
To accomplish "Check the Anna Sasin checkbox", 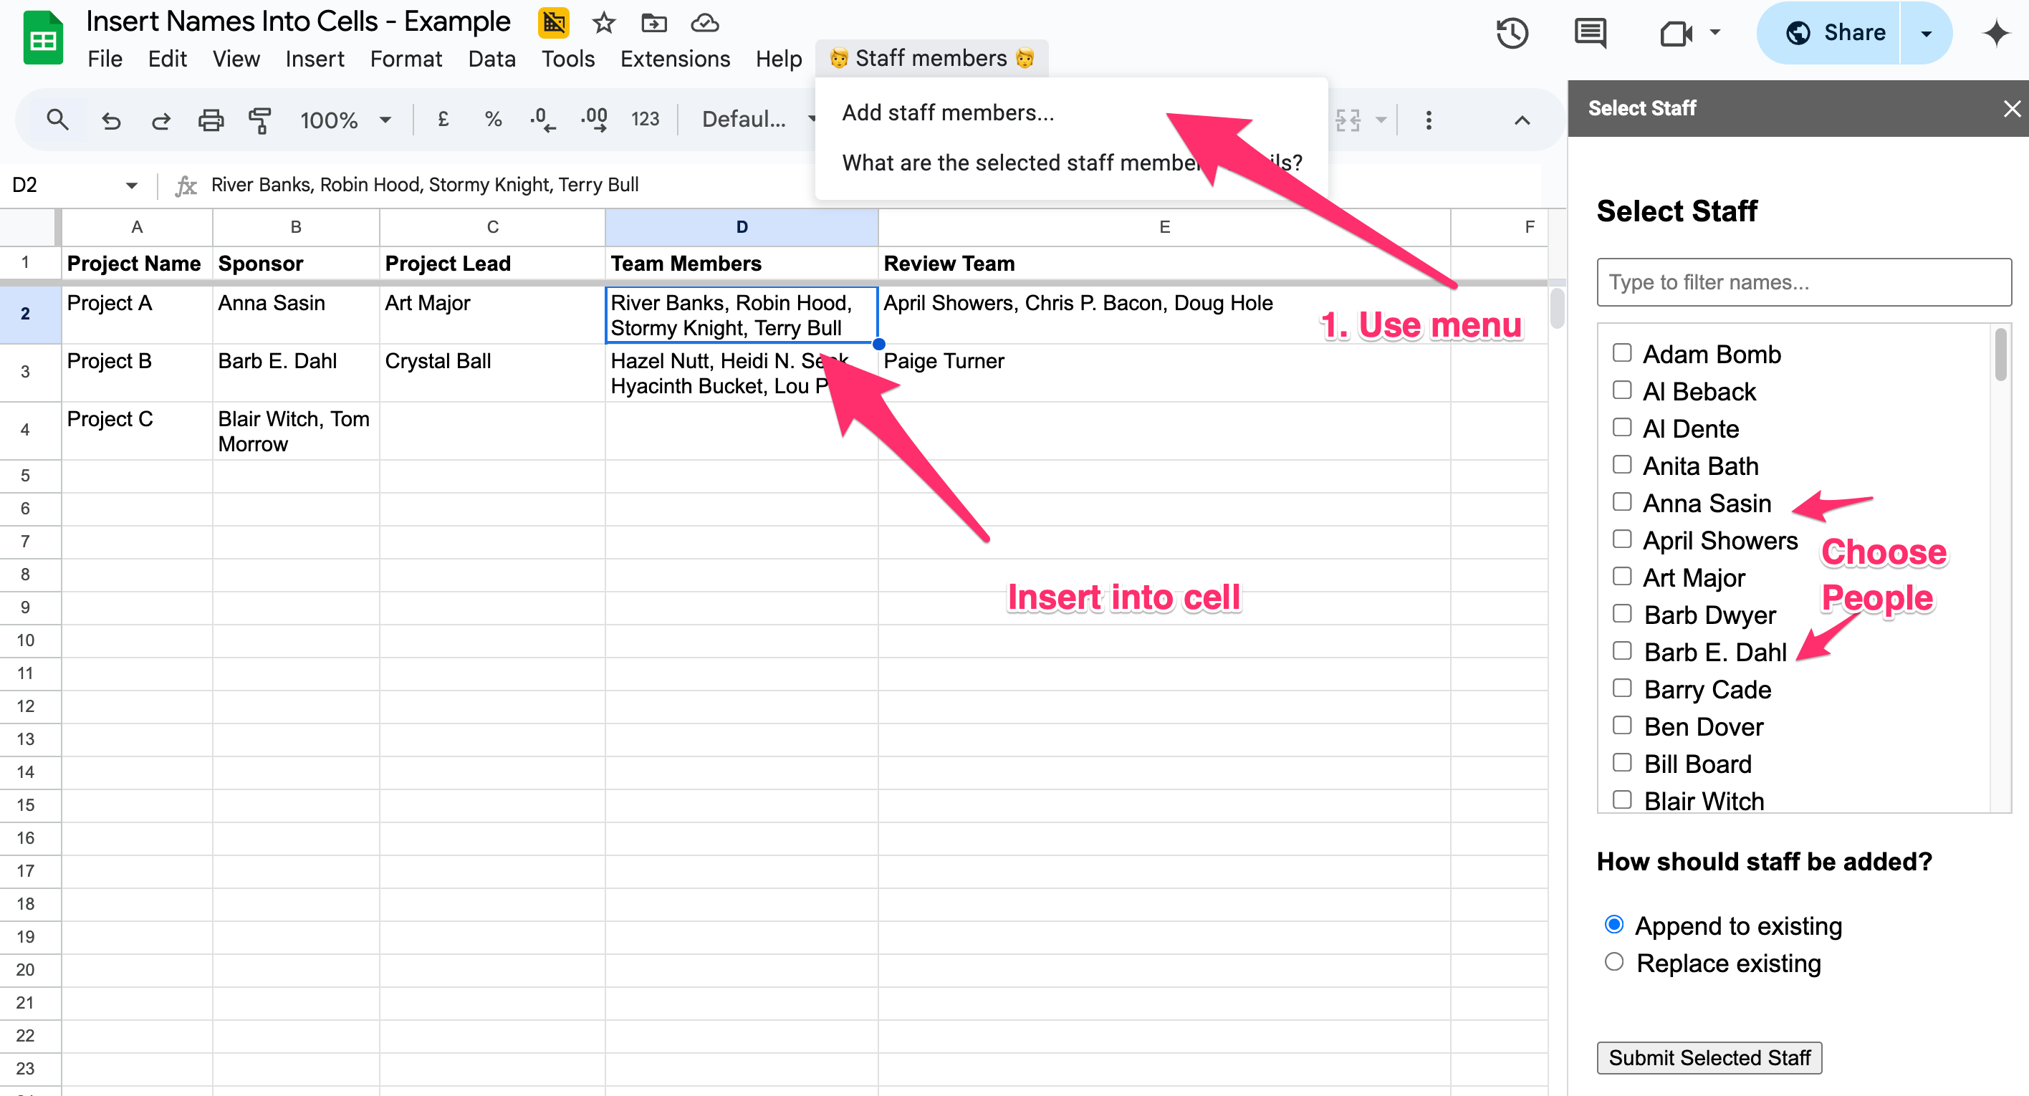I will [x=1621, y=502].
